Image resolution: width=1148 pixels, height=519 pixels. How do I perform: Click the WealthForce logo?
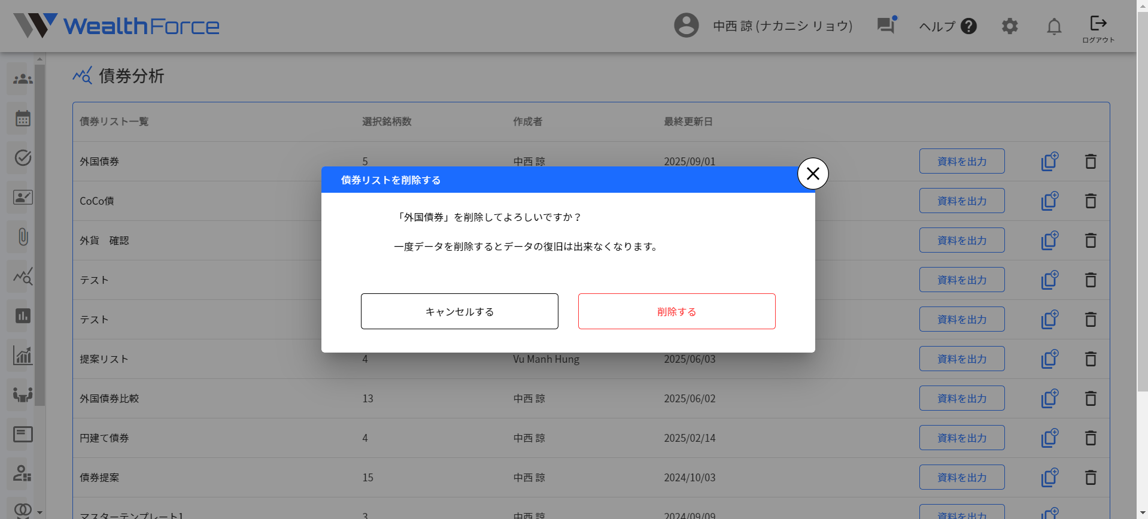pyautogui.click(x=117, y=26)
